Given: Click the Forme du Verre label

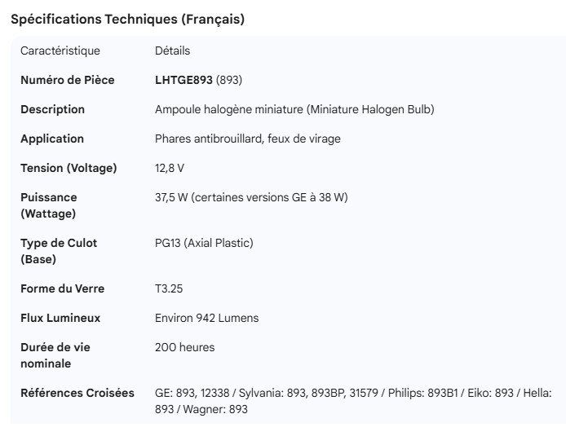Looking at the screenshot, I should tap(62, 288).
